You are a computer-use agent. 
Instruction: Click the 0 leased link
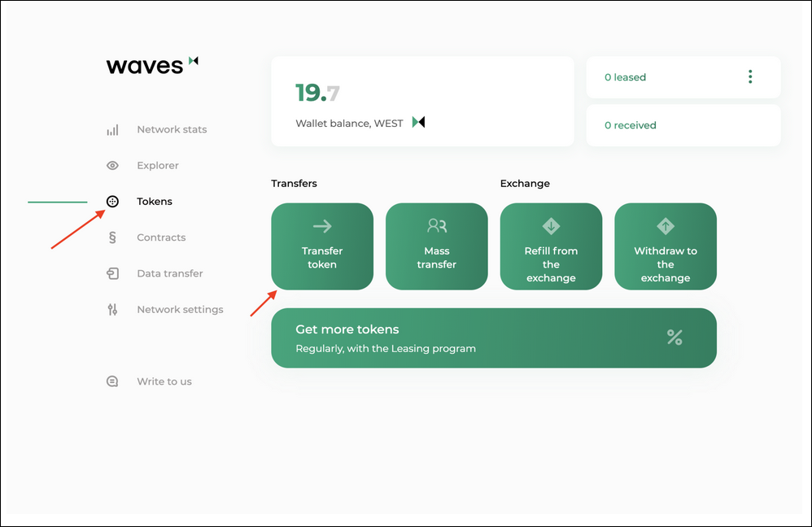coord(625,77)
